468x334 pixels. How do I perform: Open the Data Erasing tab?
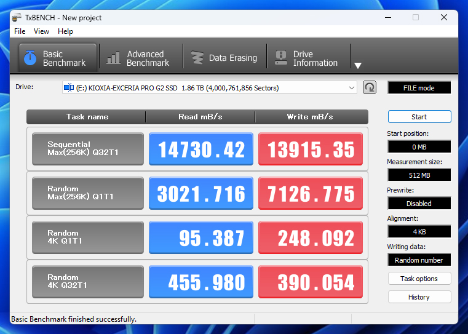(224, 58)
